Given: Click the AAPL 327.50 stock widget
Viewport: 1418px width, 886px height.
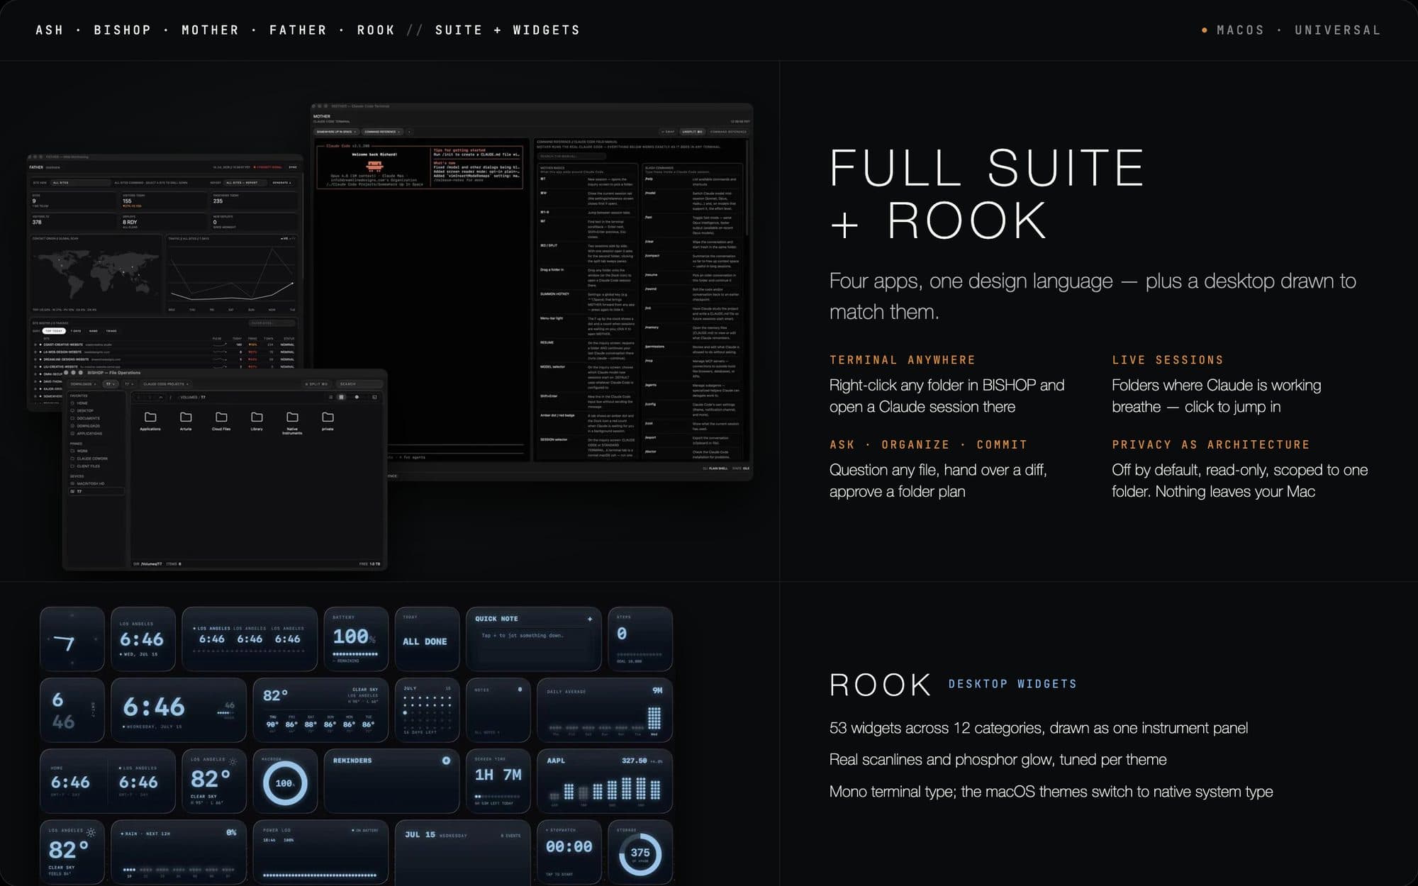Looking at the screenshot, I should (605, 781).
